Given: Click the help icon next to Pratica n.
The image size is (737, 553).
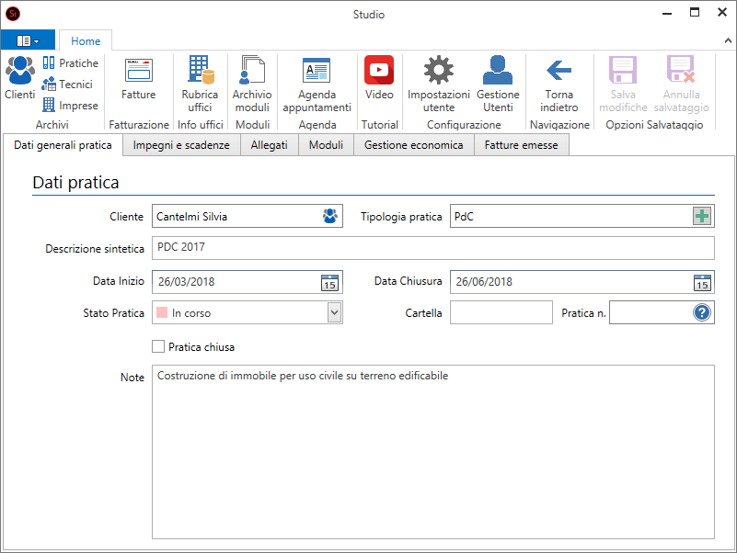Looking at the screenshot, I should (702, 312).
